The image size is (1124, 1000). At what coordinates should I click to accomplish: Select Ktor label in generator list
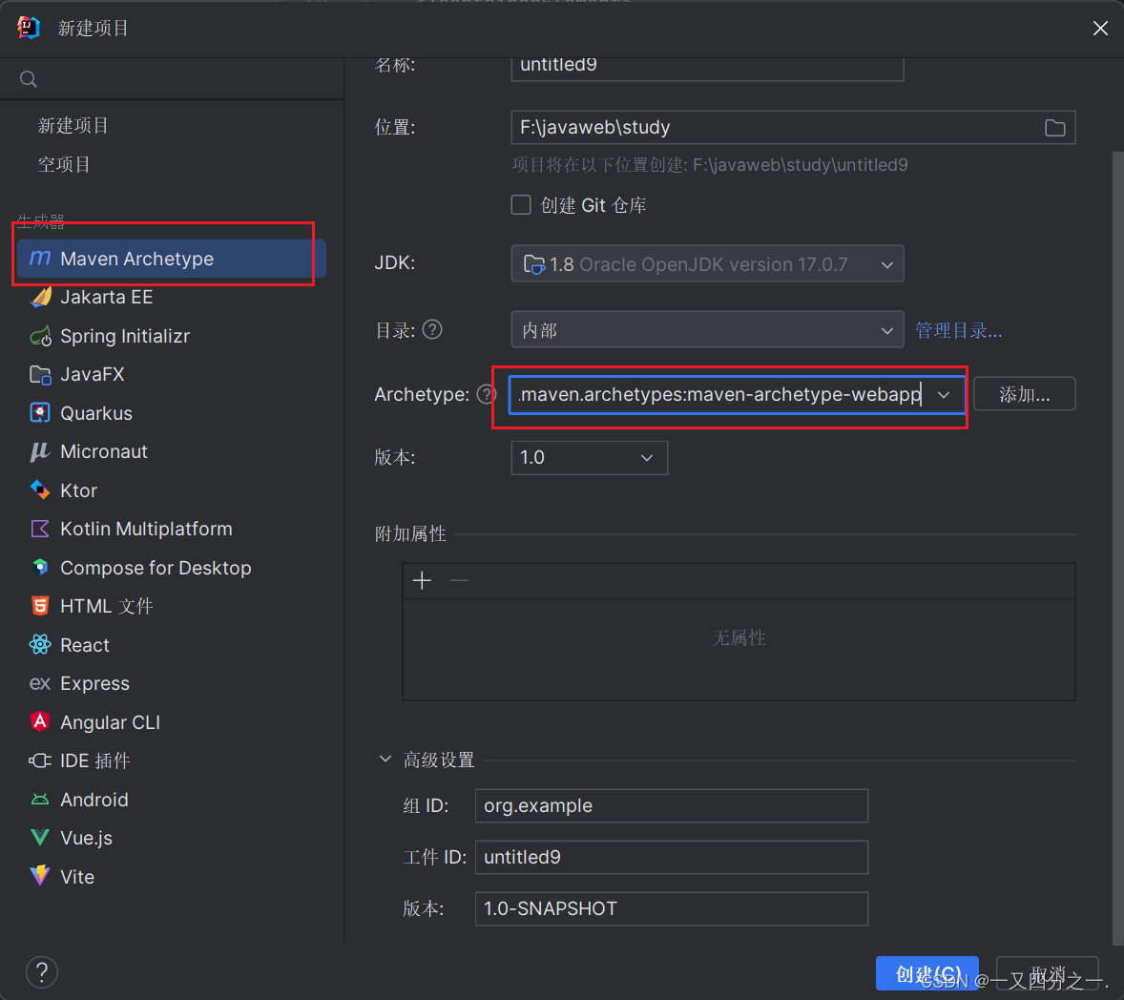[x=79, y=490]
